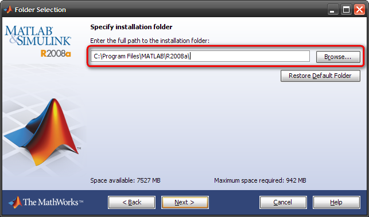Image resolution: width=369 pixels, height=217 pixels.
Task: Click "The MathWorks" text in the footer
Action: point(53,202)
